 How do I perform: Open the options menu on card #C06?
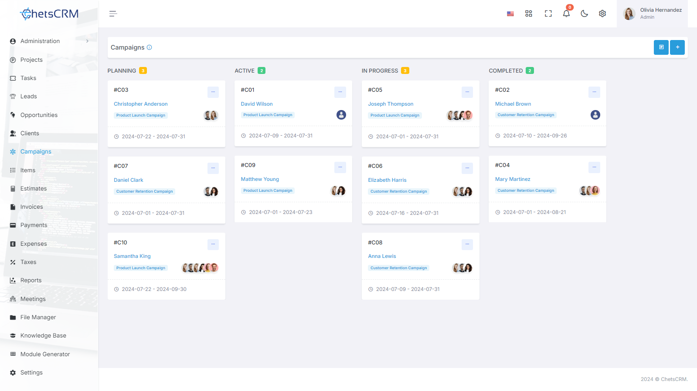point(467,168)
